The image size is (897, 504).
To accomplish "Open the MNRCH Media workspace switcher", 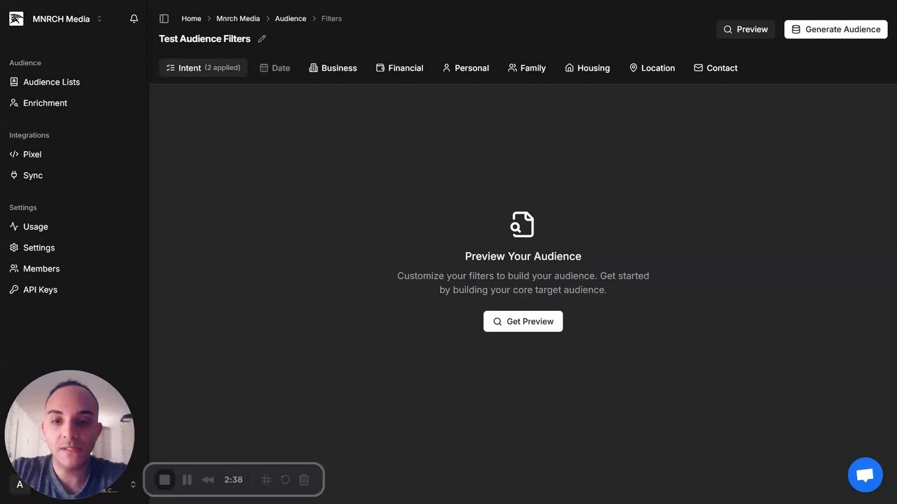I will point(67,19).
